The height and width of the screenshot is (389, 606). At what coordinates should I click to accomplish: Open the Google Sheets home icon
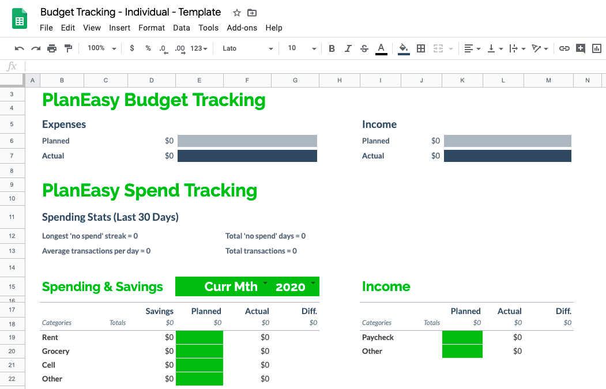(x=20, y=18)
